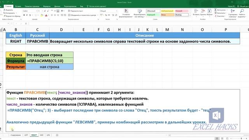Align text to top of cell
249x140 pixels.
pyautogui.click(x=52, y=11)
